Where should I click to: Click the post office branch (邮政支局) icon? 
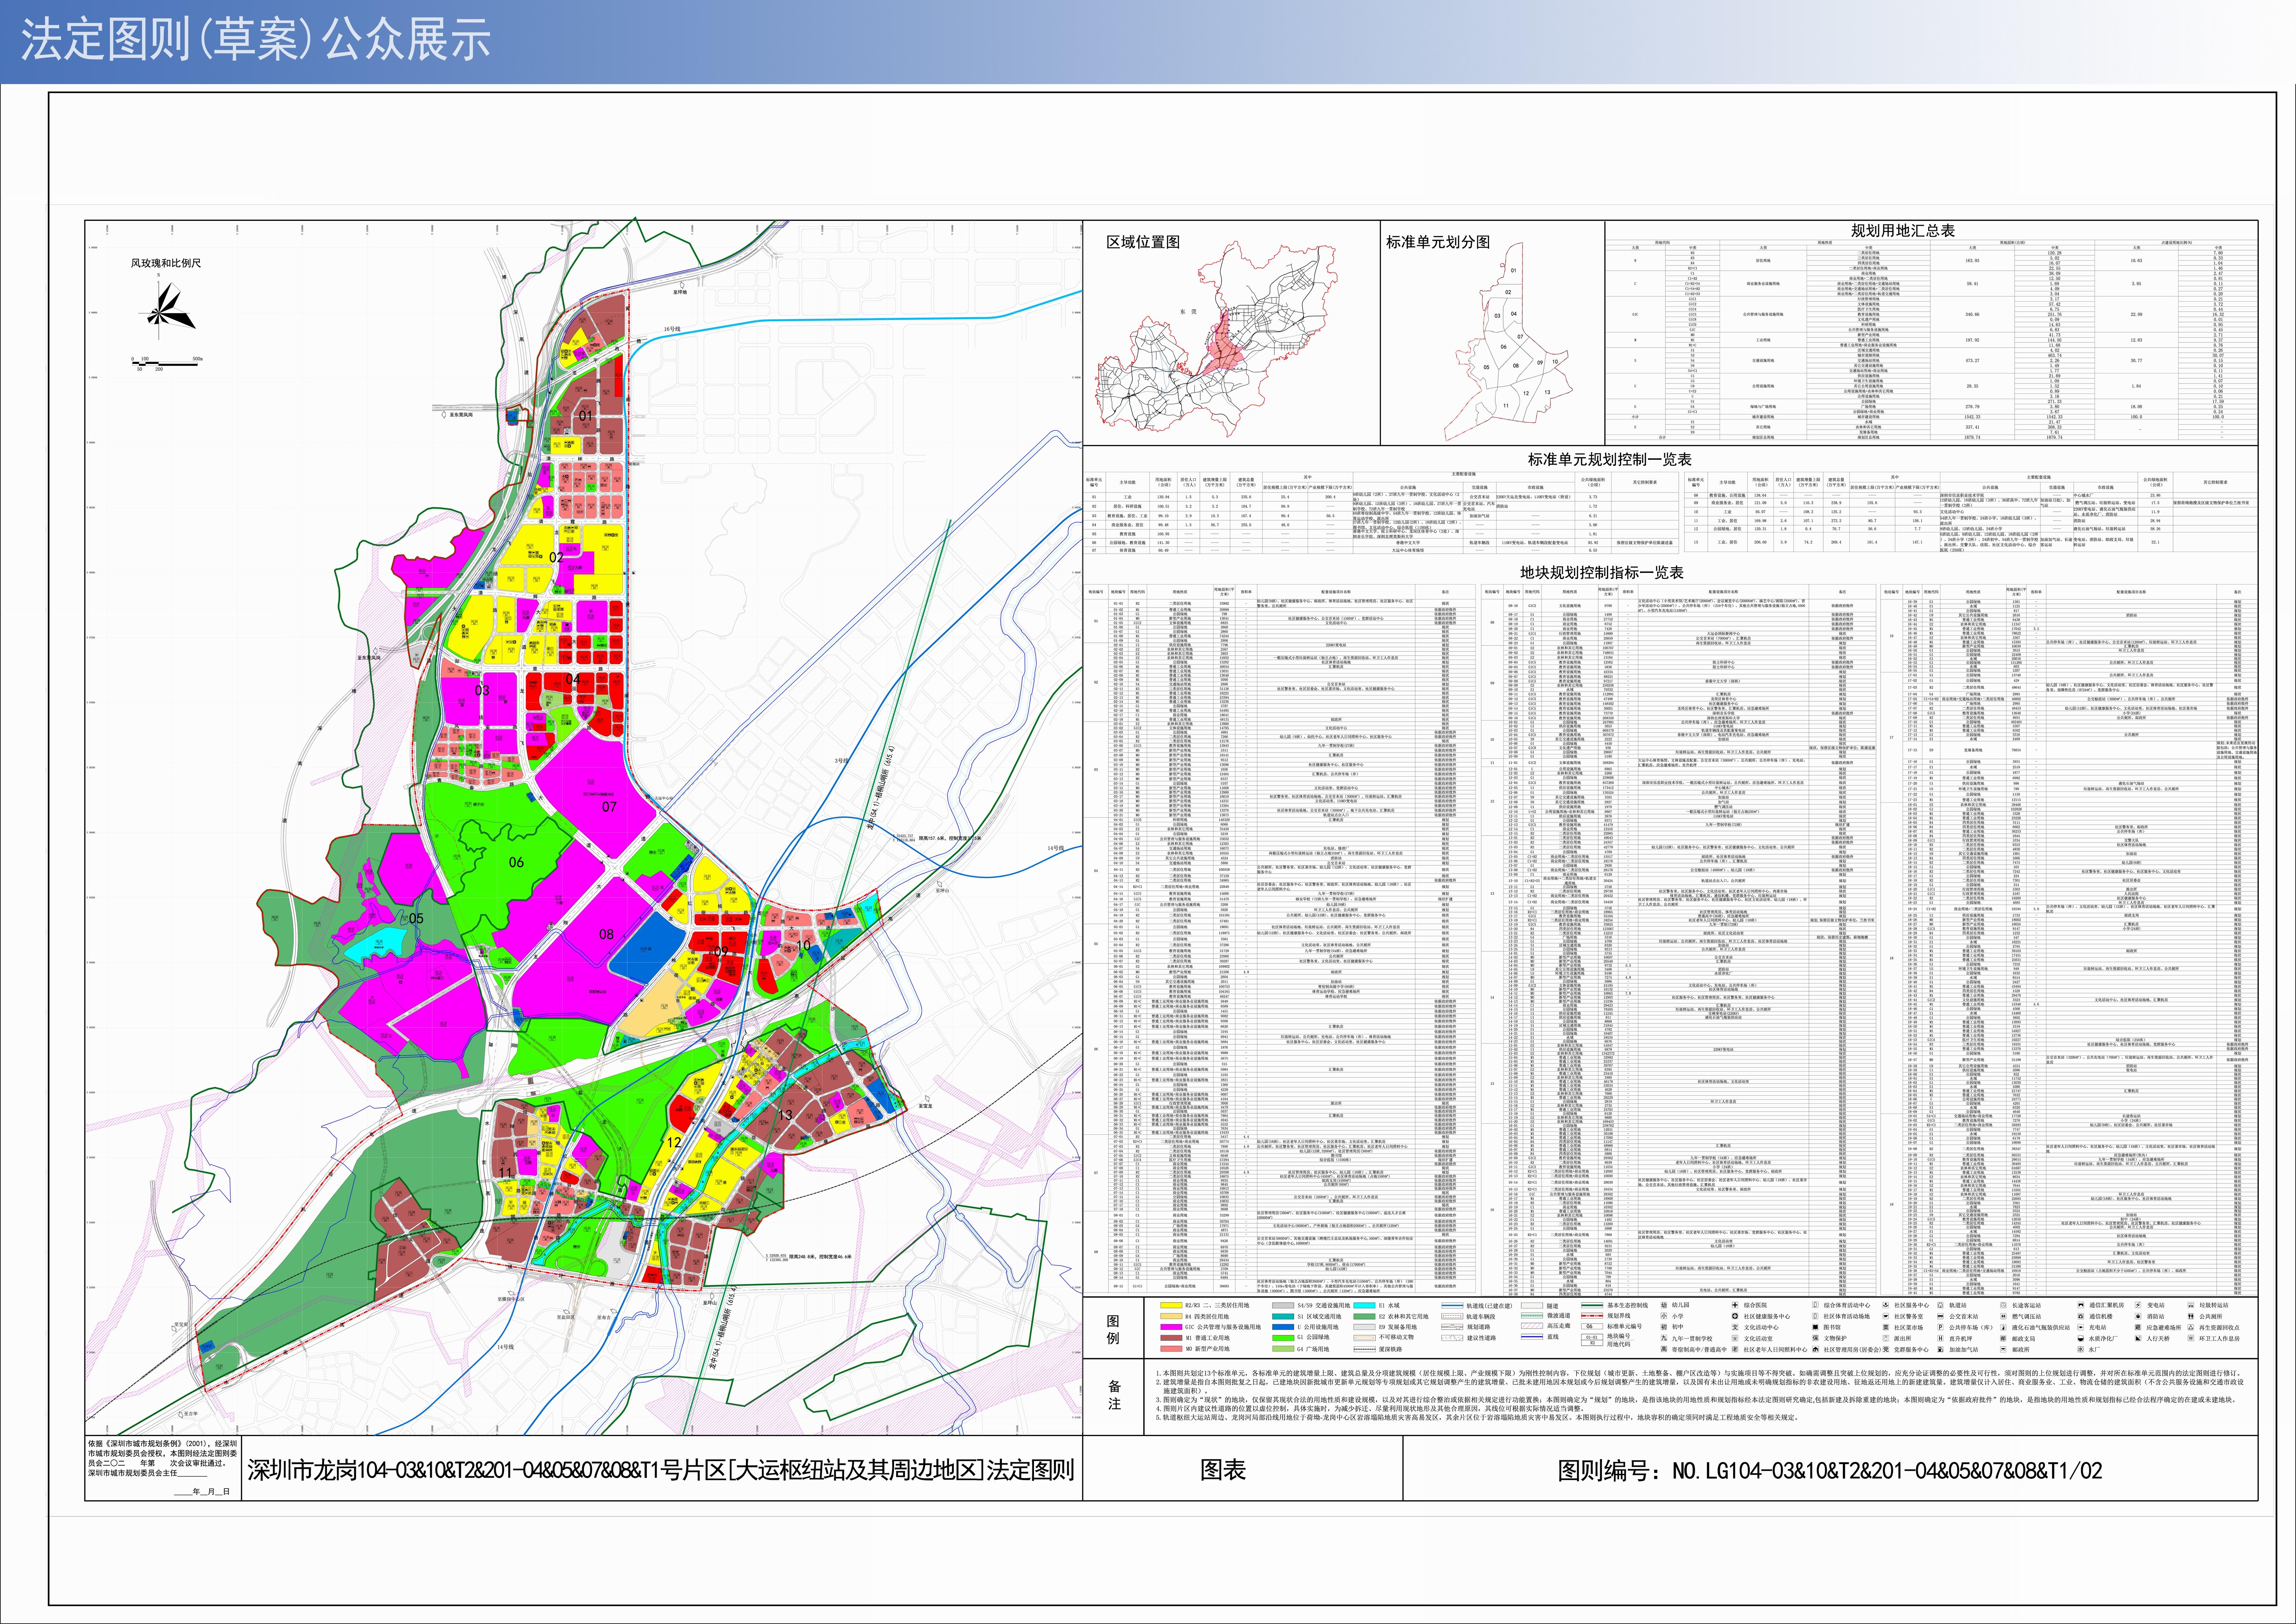coord(2003,1338)
